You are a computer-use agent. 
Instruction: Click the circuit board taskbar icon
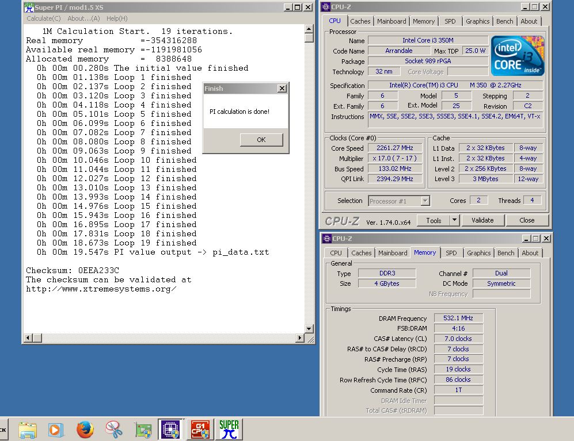click(143, 430)
